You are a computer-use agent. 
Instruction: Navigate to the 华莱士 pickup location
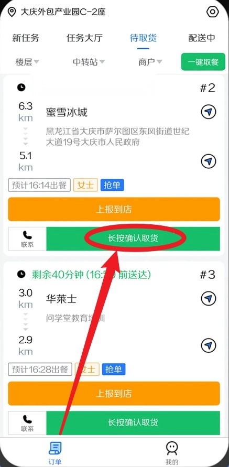[208, 298]
